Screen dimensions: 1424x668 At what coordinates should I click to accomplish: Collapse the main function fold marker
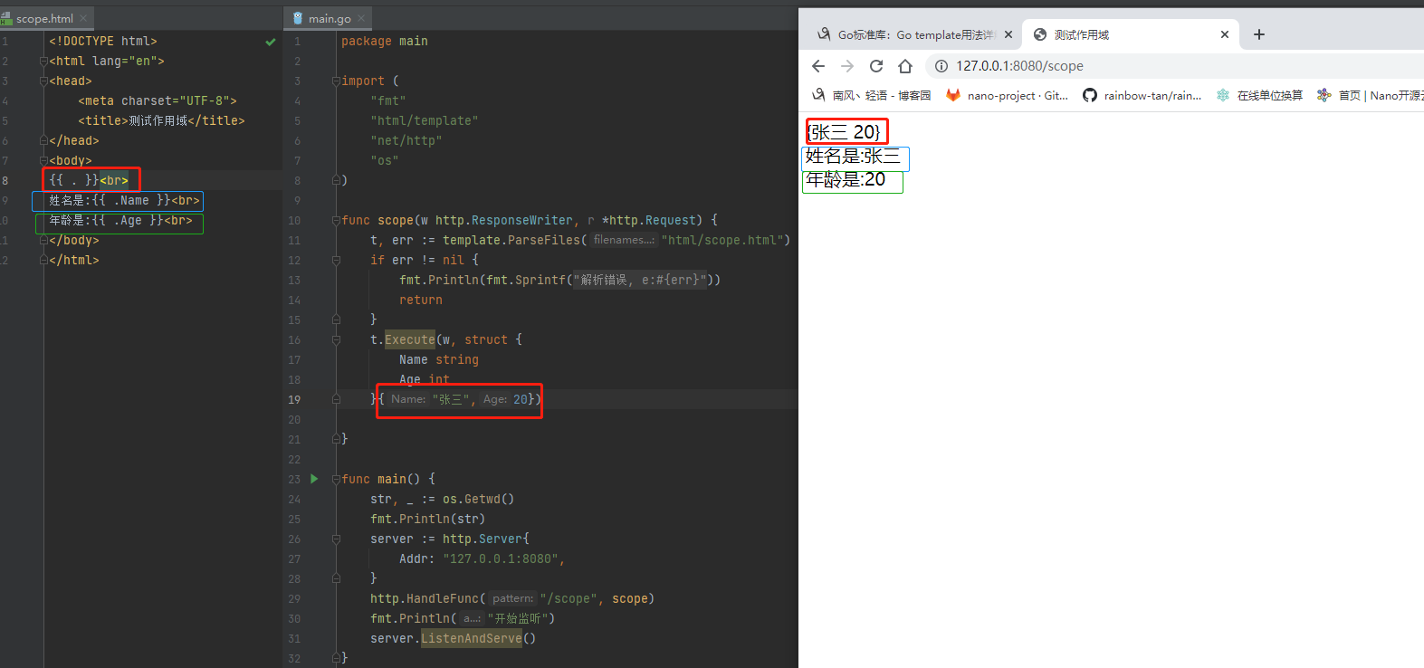click(x=336, y=480)
